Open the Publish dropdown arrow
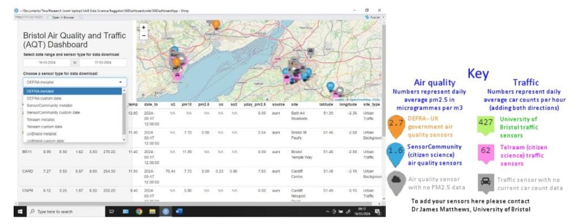 (383, 17)
